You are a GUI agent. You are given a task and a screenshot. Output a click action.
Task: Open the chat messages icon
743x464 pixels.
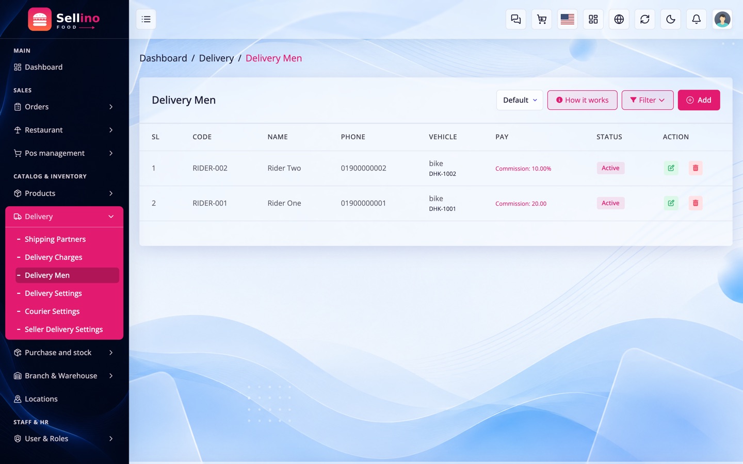[x=516, y=19]
